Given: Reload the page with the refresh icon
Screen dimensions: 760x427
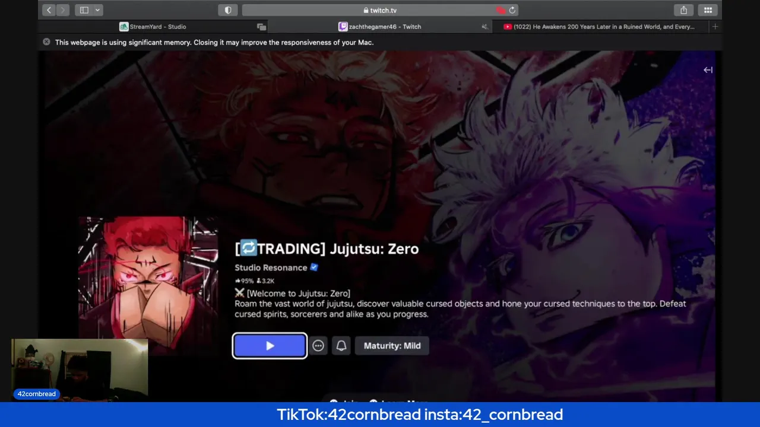Looking at the screenshot, I should pos(512,10).
